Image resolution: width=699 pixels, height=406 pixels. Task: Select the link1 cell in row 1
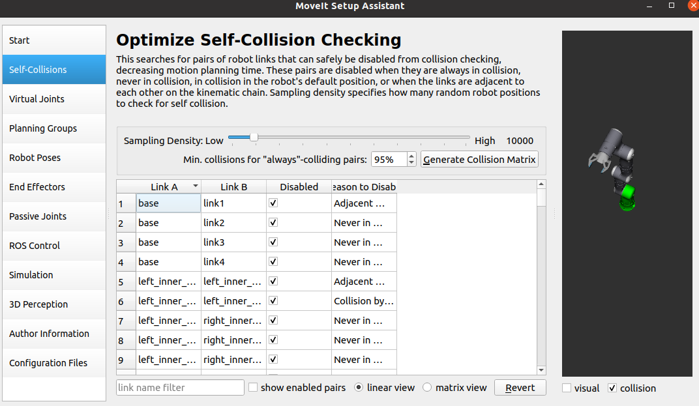pyautogui.click(x=233, y=203)
